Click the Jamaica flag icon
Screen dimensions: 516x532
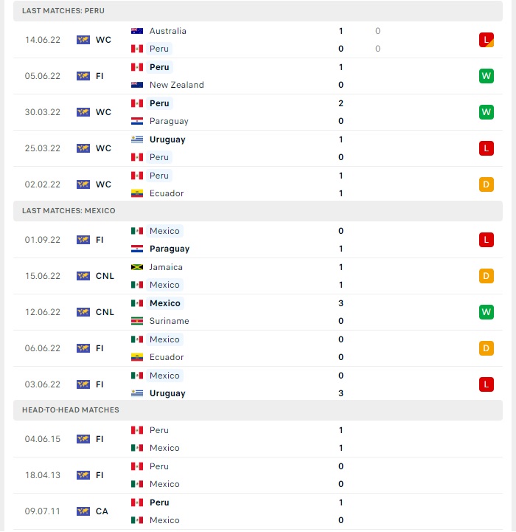pyautogui.click(x=137, y=267)
